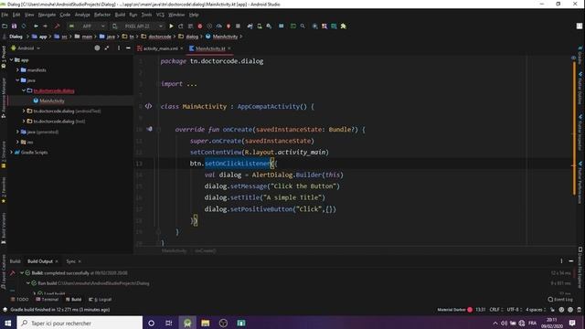The width and height of the screenshot is (585, 329).
Task: Click the Debug bug icon in toolbar
Action: click(200, 27)
